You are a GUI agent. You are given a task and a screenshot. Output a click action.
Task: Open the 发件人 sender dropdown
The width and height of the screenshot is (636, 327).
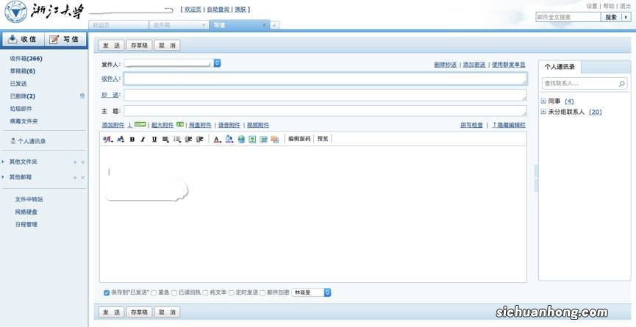(x=217, y=64)
